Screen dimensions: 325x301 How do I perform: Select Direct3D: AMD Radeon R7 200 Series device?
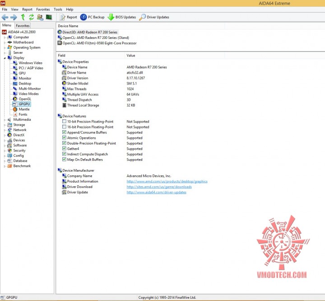point(90,32)
